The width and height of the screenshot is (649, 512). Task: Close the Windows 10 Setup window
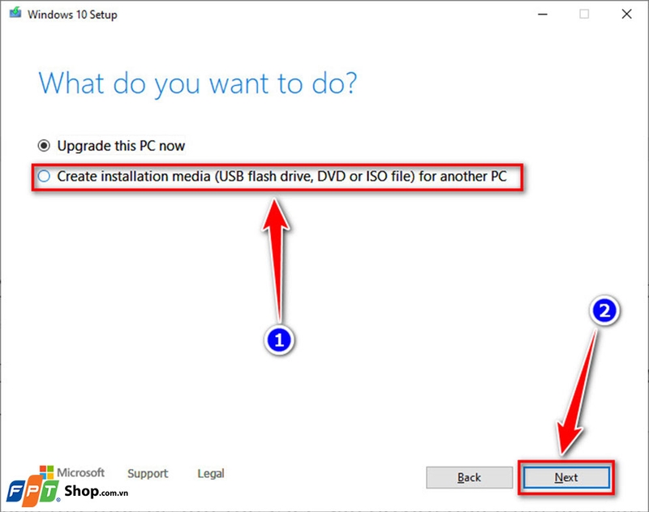click(x=626, y=15)
